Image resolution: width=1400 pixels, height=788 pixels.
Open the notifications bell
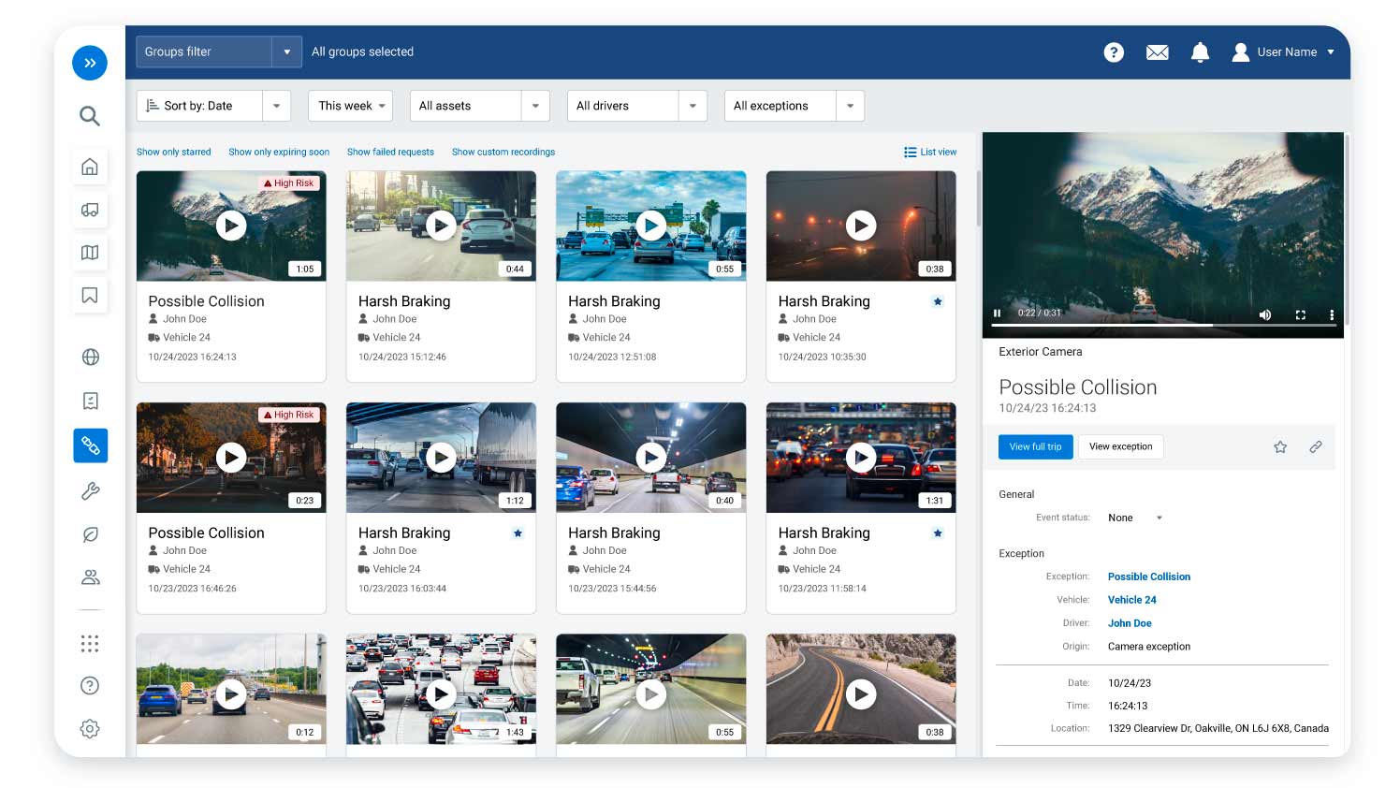pos(1200,52)
